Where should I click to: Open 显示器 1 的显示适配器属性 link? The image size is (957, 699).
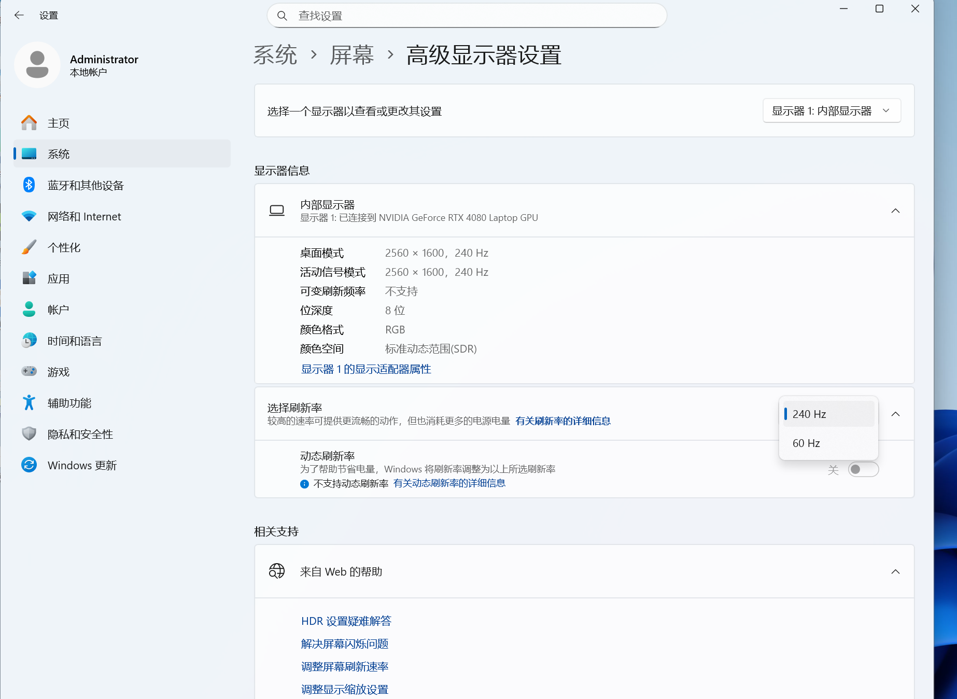coord(366,369)
